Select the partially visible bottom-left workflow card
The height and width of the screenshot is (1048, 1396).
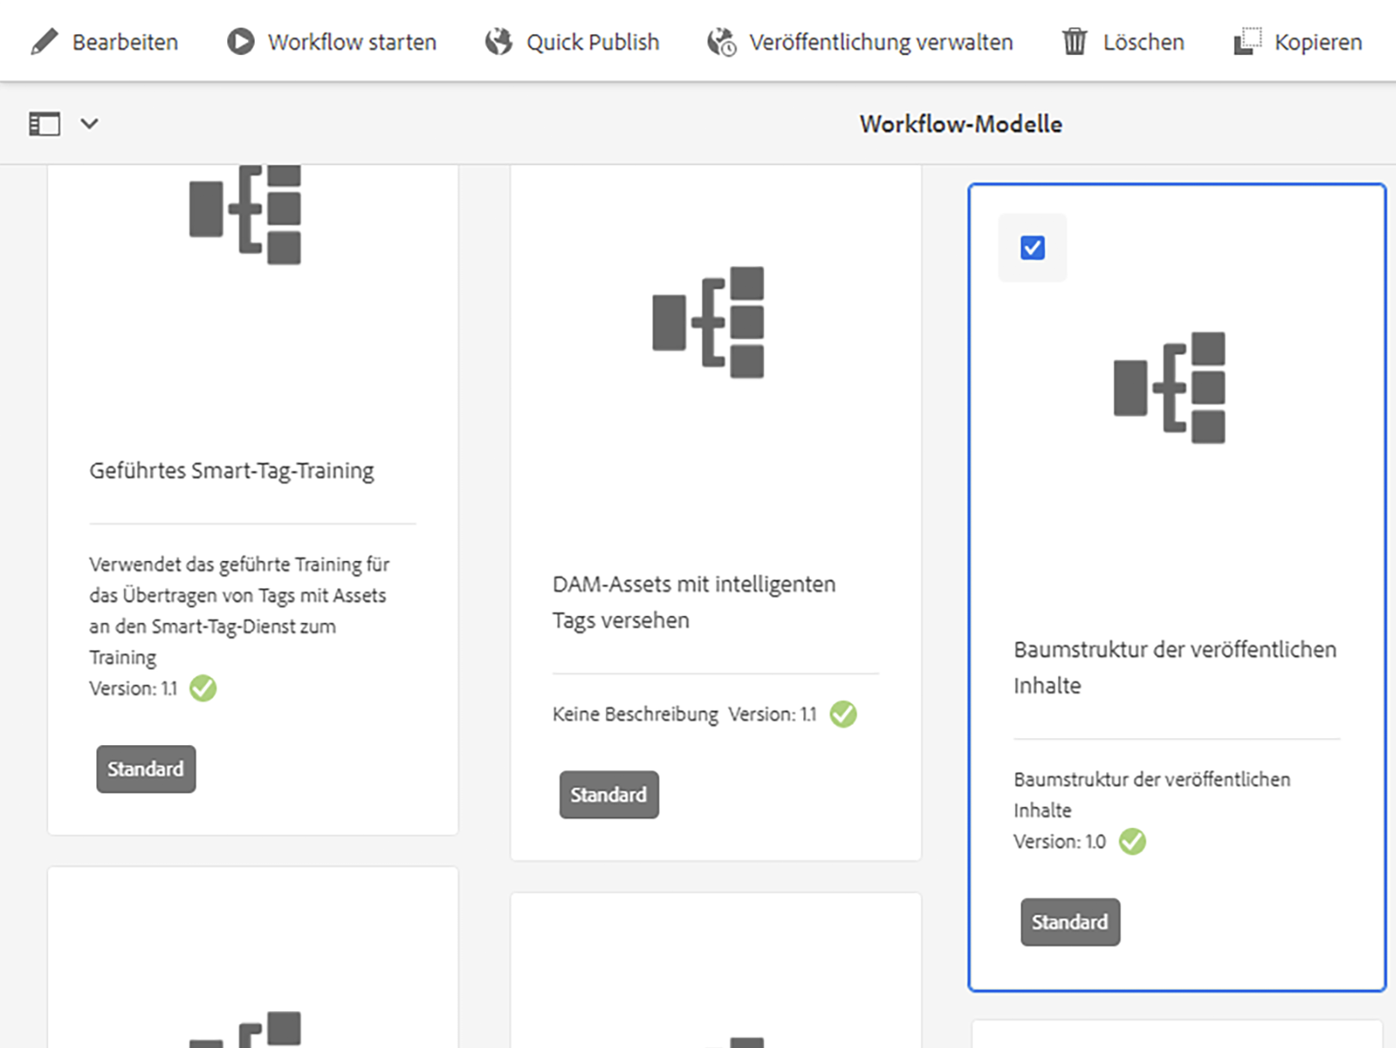253,957
